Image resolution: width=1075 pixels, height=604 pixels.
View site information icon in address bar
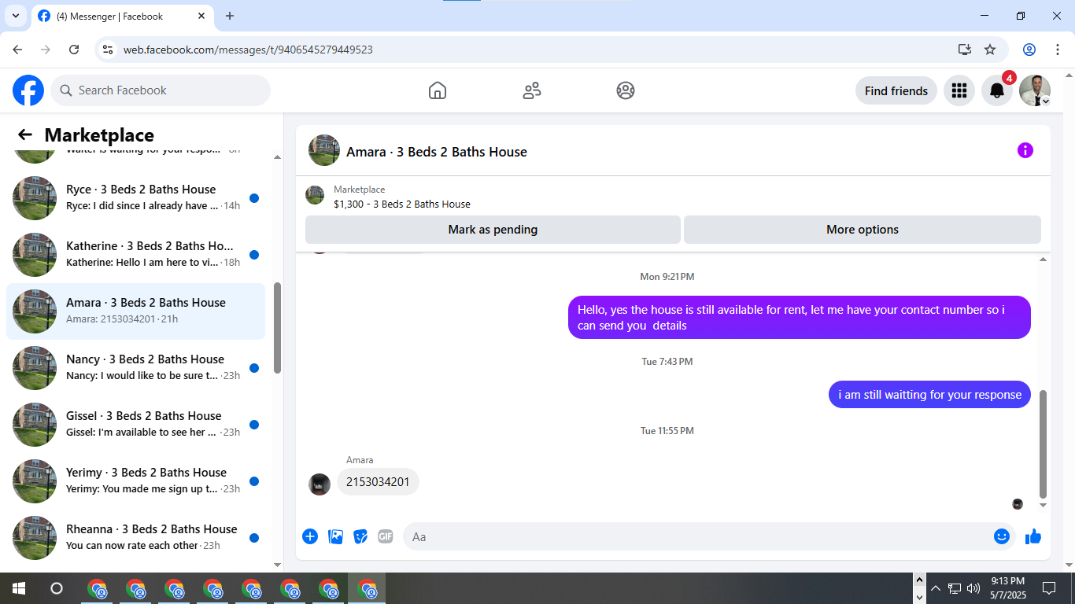pyautogui.click(x=109, y=50)
